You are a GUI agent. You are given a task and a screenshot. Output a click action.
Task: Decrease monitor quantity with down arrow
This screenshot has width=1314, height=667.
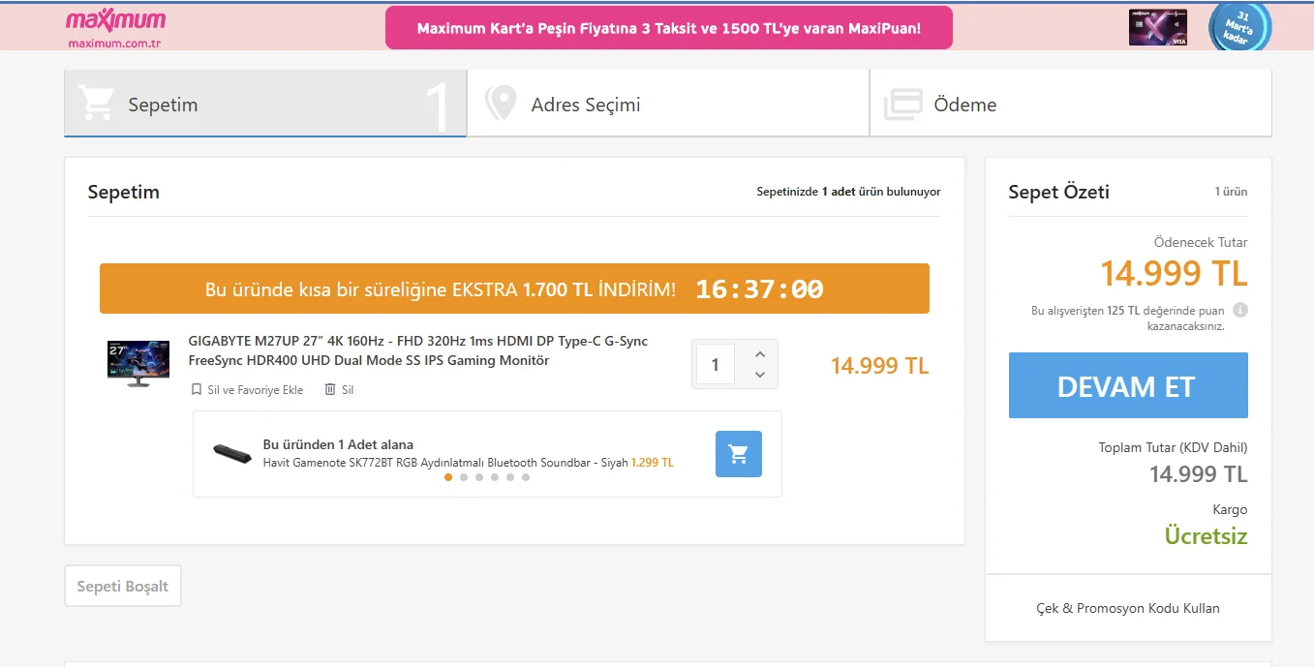[760, 375]
